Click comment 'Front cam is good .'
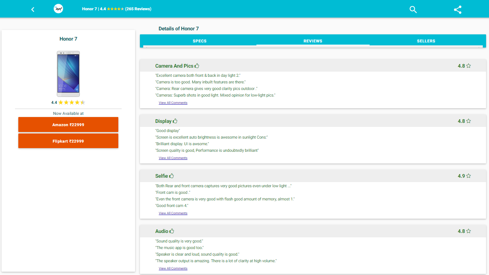Viewport: 489px width, 275px height. point(173,192)
